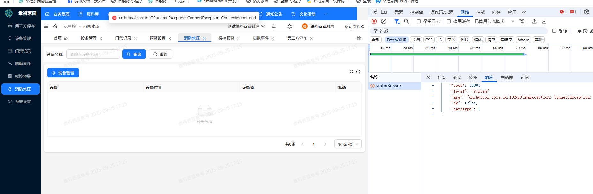Screen dimensions: 593x194
Task: Open network conditions wifi icon
Action: point(522,21)
